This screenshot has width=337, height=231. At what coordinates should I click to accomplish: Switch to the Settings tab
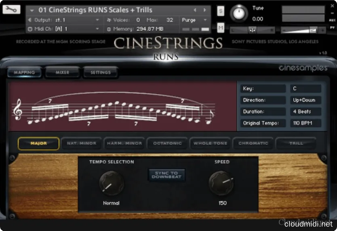coord(101,72)
